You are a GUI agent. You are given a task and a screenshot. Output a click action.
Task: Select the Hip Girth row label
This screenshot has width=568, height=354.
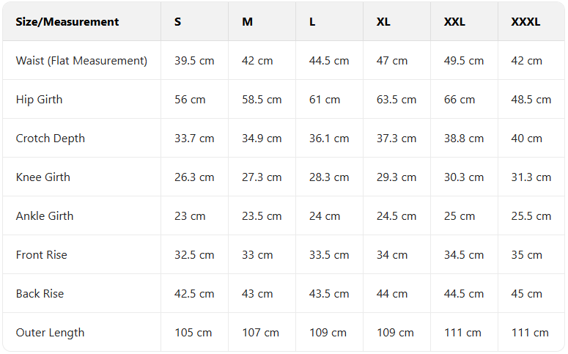(x=40, y=100)
